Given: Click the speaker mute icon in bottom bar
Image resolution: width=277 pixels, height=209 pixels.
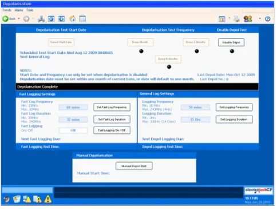Looking at the screenshot, I should tap(7, 199).
